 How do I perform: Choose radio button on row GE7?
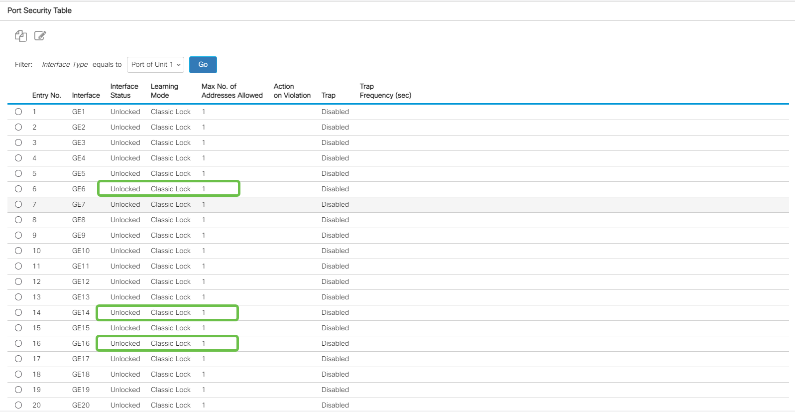pyautogui.click(x=18, y=204)
